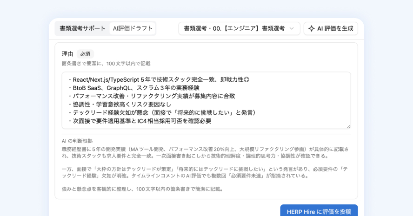The image size is (413, 216).
Task: Open the 書類選考・00.【エンジニア】書類選考 dropdown
Action: (x=239, y=28)
